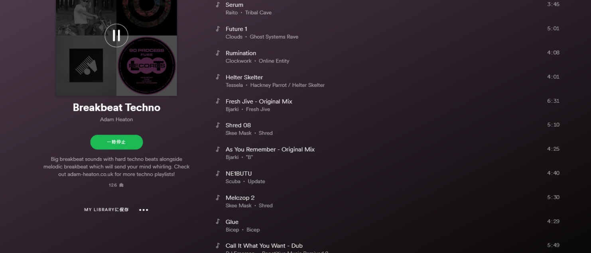Click the note icon next to Future 1
This screenshot has width=591, height=253.
218,29
